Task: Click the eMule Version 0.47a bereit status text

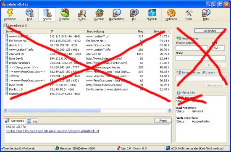Action: 18,148
